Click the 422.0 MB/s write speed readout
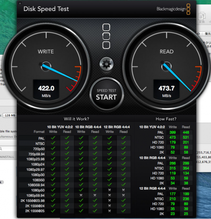Screen dimensions: 211x219 click(46, 89)
